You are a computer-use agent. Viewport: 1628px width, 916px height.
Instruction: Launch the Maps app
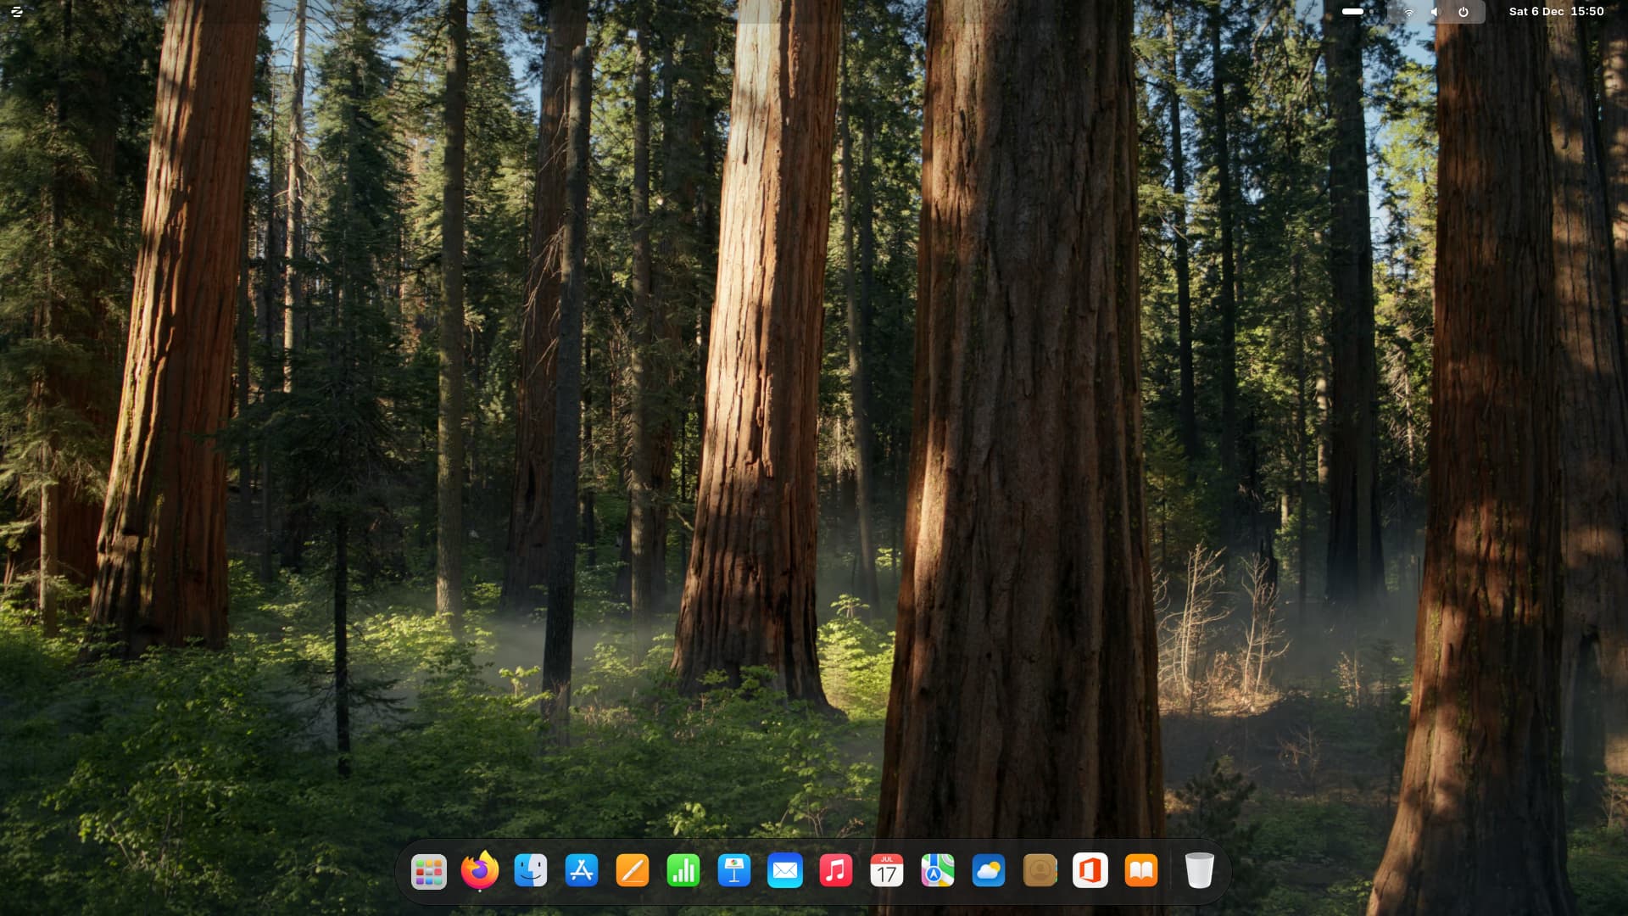coord(938,871)
